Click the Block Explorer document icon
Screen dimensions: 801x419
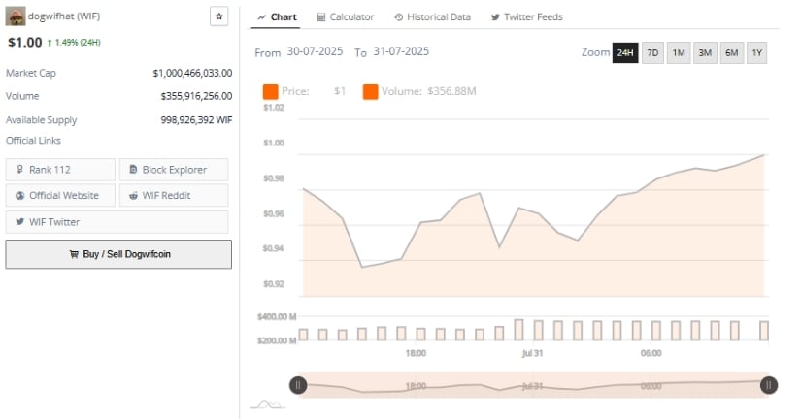[133, 169]
